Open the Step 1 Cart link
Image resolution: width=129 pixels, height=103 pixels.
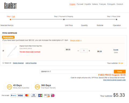(13, 16)
